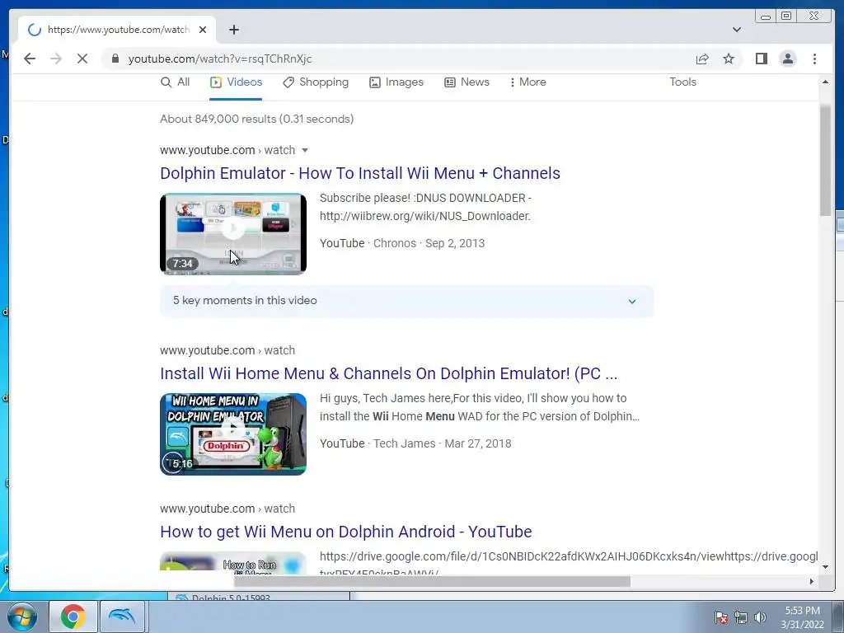Close the youtube.com/watch tab
844x633 pixels.
pos(203,30)
